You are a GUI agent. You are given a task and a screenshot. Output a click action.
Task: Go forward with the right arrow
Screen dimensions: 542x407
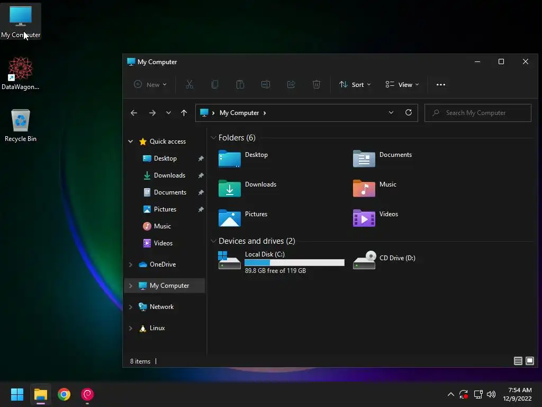pyautogui.click(x=152, y=113)
